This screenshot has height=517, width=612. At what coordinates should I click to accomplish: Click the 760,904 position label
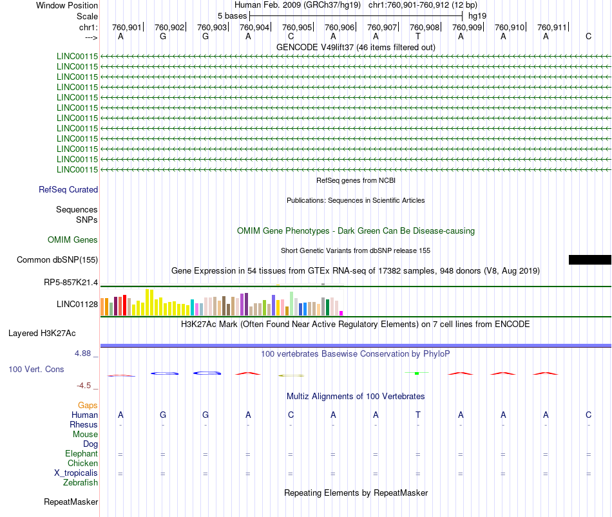tap(254, 27)
